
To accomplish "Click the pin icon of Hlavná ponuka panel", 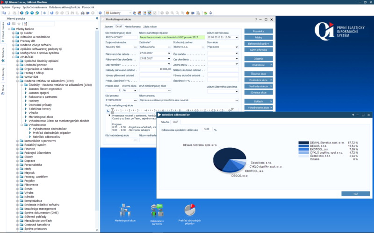I will click(97, 18).
